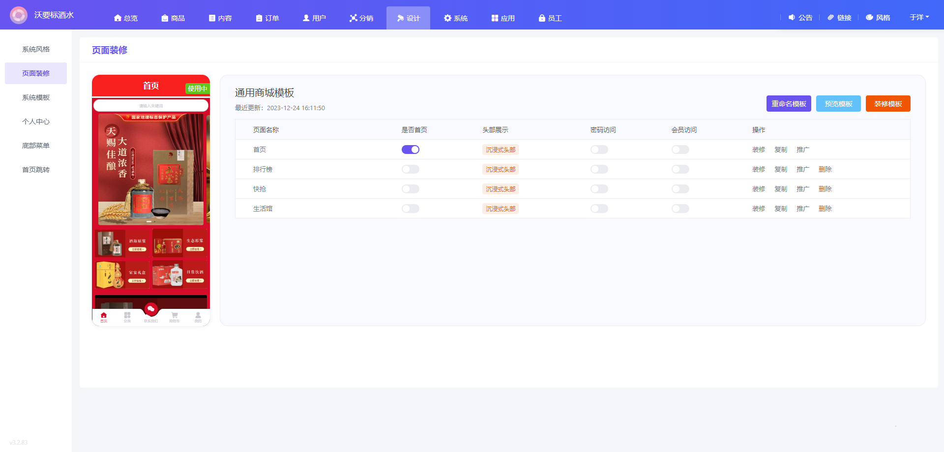
Task: Click the 日常饮酒 product tile in preview
Action: (x=179, y=274)
